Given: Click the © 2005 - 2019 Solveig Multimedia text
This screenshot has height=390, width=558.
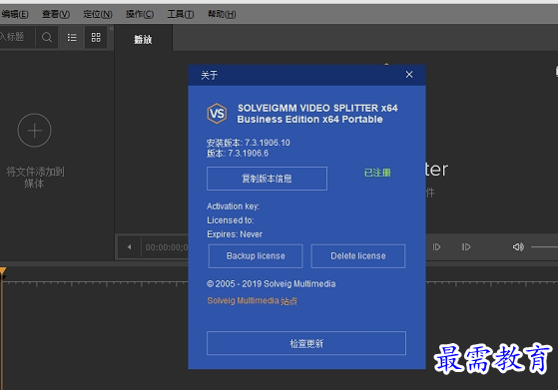Looking at the screenshot, I should click(x=272, y=283).
